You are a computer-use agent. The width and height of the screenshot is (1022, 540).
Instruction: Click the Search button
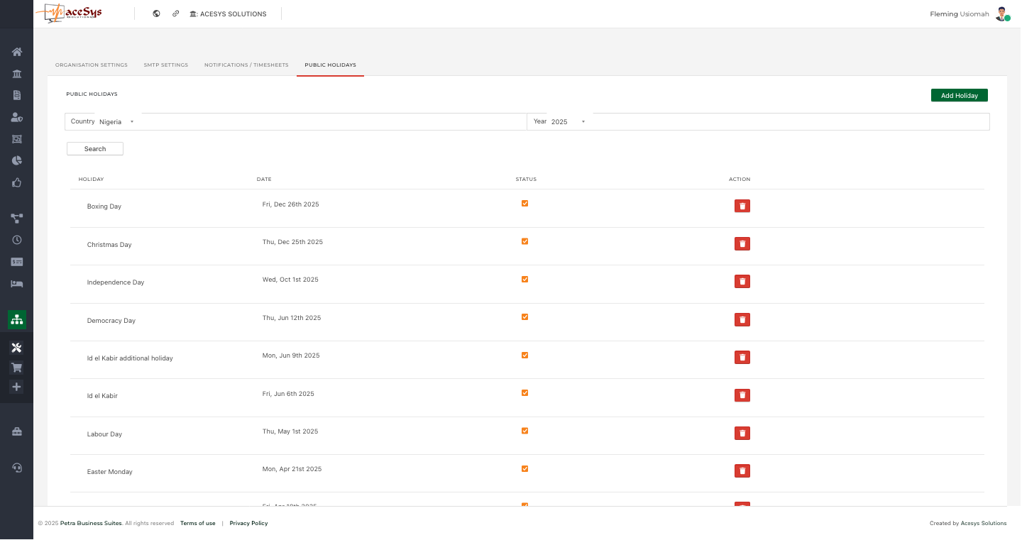(x=95, y=149)
